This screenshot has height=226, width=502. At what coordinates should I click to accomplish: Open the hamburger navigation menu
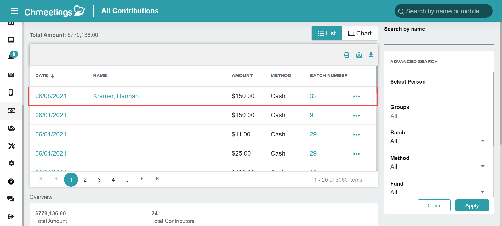click(x=14, y=11)
